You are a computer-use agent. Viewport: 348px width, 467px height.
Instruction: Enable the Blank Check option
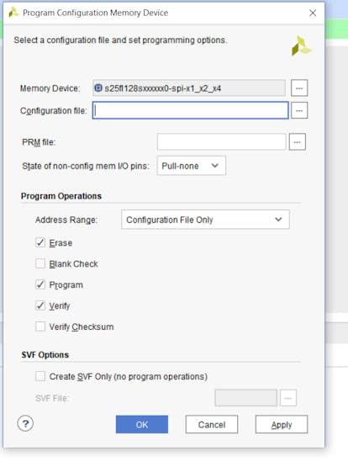coord(40,263)
